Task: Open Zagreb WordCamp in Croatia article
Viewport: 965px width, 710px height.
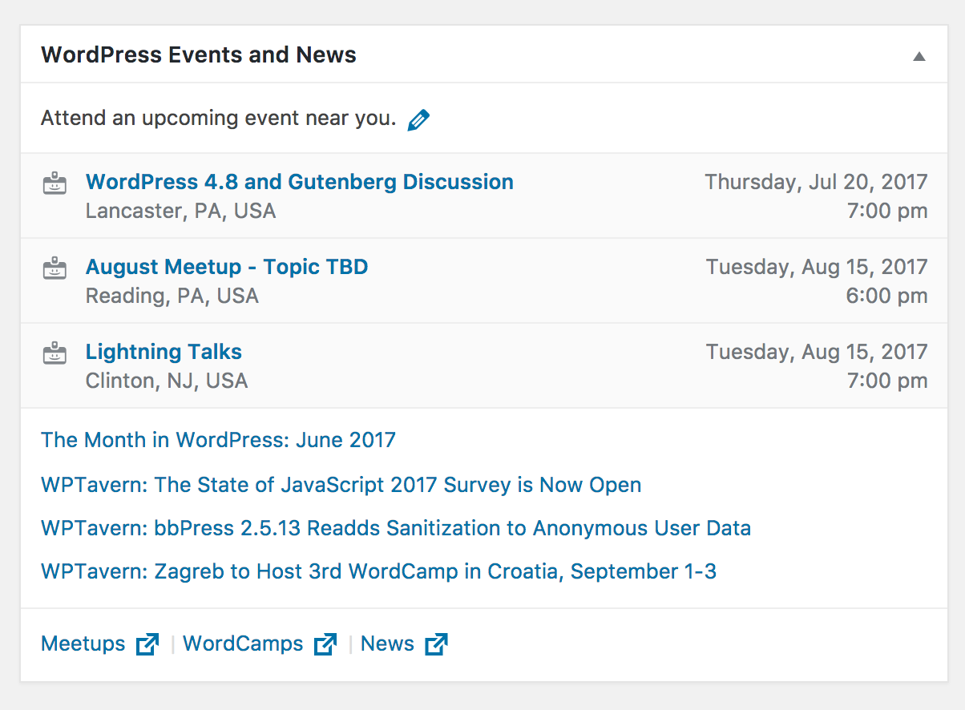Action: (x=378, y=571)
